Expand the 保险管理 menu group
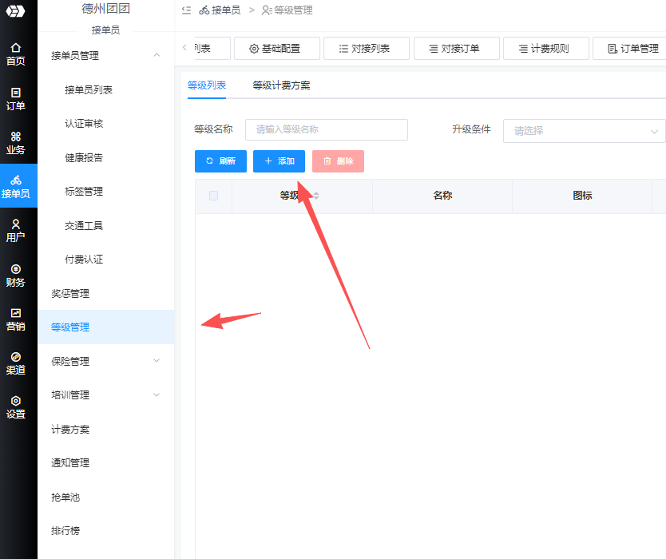Screen dimensions: 666x559 [157, 361]
